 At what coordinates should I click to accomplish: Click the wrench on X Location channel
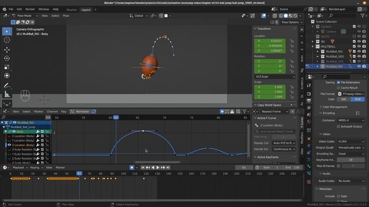point(38,136)
